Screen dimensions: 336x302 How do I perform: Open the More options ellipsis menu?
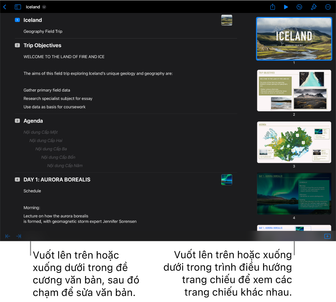coord(328,7)
